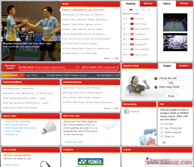The height and width of the screenshot is (167, 194).
Task: Open the Doubles head-to-head tab
Action: (x=184, y=66)
